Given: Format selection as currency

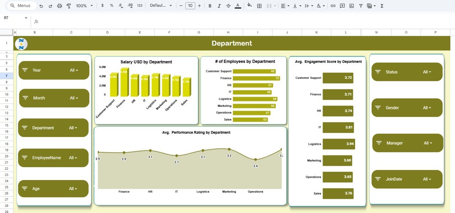Looking at the screenshot, I should [x=102, y=6].
